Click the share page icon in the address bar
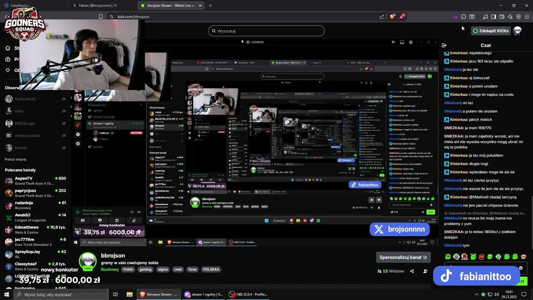This screenshot has width=533, height=300. point(382,17)
